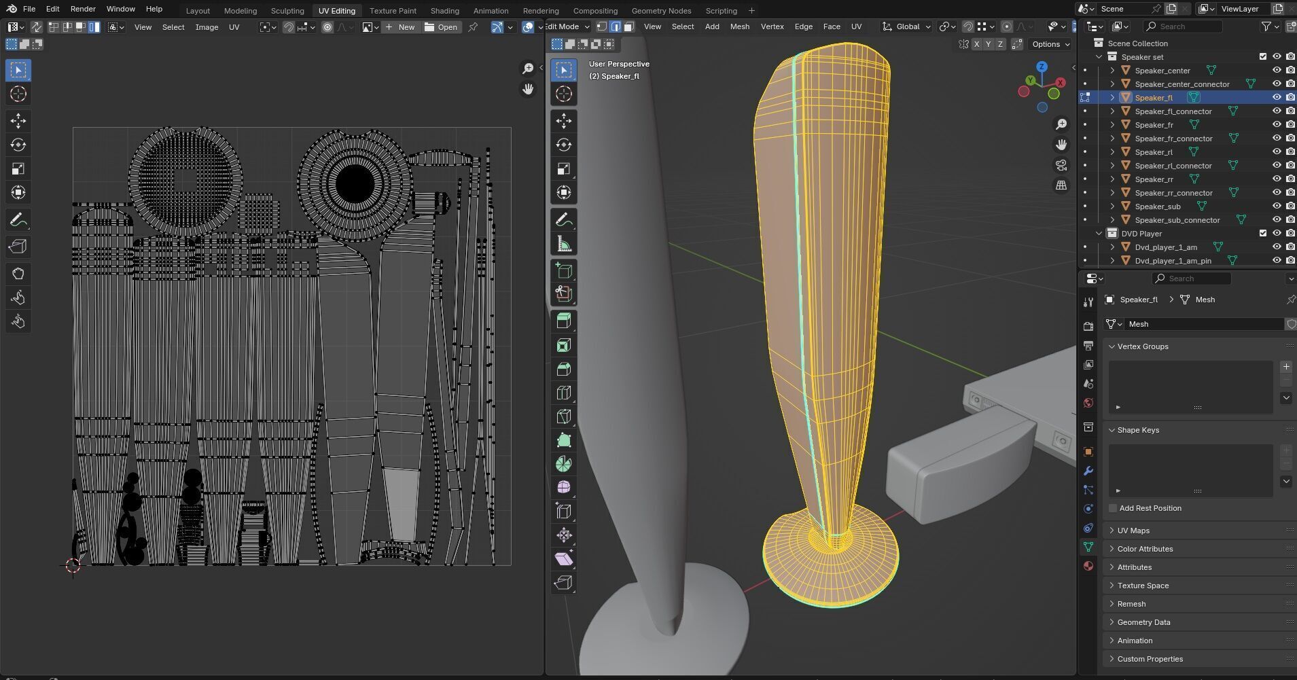Open the Global transform orientation dropdown

[x=906, y=26]
